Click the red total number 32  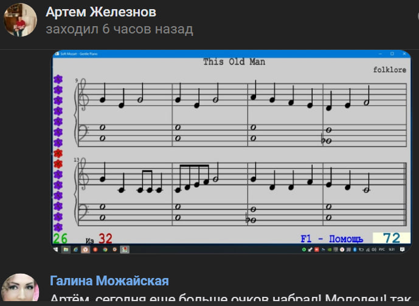click(x=105, y=238)
